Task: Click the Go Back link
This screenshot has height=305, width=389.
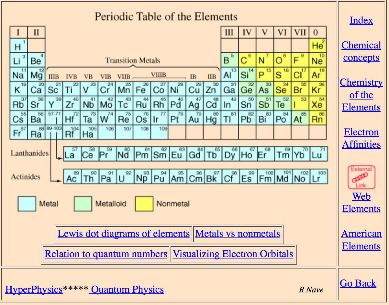Action: 358,283
